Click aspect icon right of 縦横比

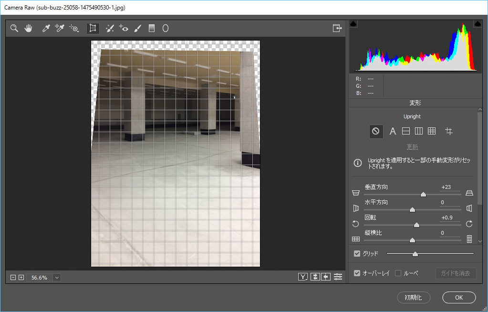(x=469, y=239)
